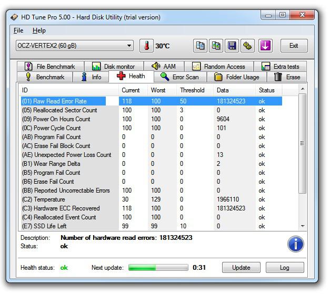The width and height of the screenshot is (330, 296).
Task: Select the Reported Uncorrectable Errors row
Action: 152,191
